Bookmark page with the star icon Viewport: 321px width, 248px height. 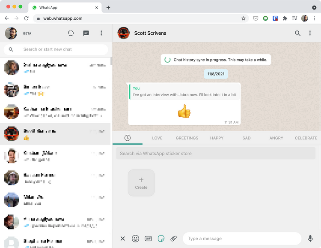coord(244,18)
